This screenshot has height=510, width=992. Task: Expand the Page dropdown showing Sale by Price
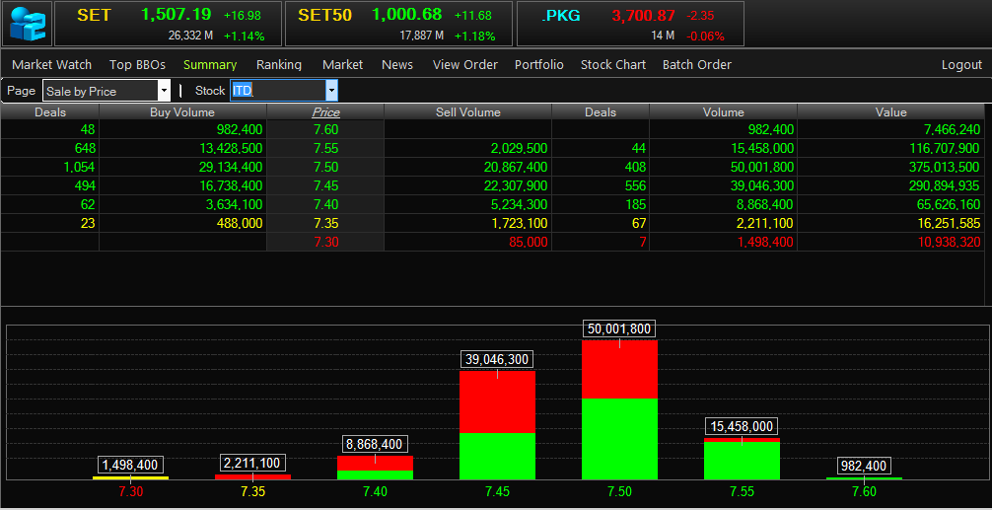(165, 91)
